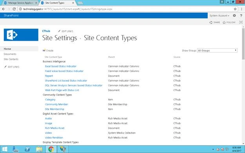Click the SharePoint suite bar title
Screen dimensions: 245x153
point(11,15)
